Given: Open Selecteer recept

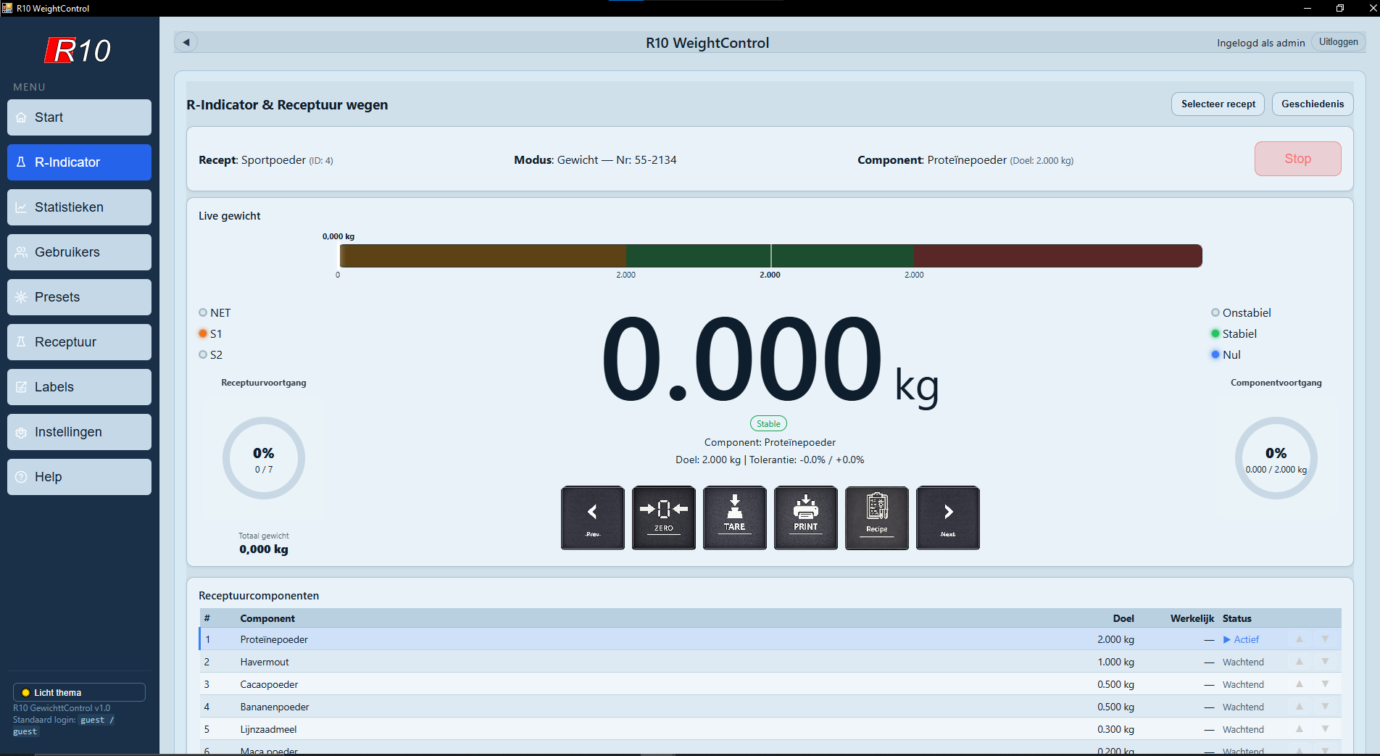Looking at the screenshot, I should click(1217, 104).
